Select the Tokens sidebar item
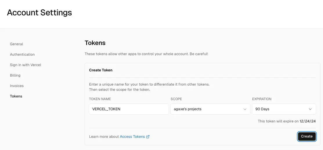The height and width of the screenshot is (150, 323). click(x=16, y=96)
